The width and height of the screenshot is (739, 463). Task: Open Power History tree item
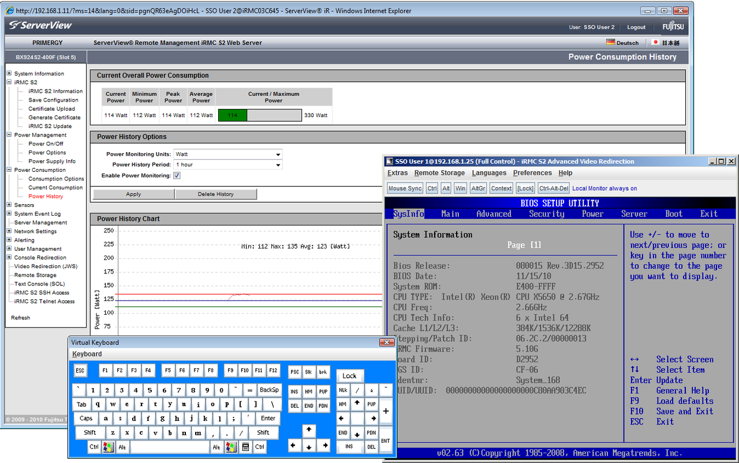[x=46, y=196]
